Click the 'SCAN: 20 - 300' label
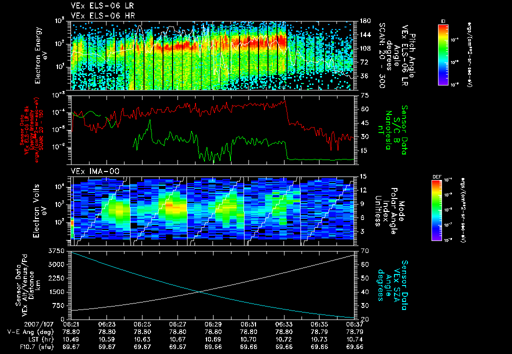The width and height of the screenshot is (512, 354). pyautogui.click(x=381, y=56)
